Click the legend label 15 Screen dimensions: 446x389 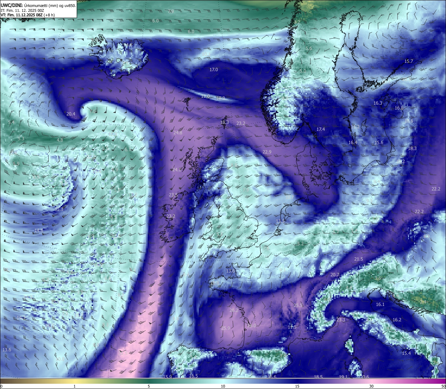tap(297, 386)
